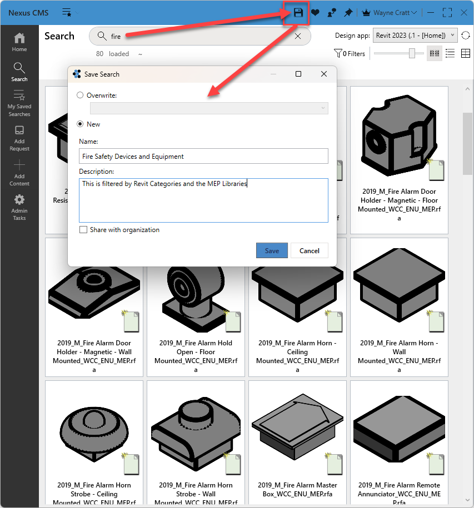Image resolution: width=474 pixels, height=508 pixels.
Task: Click the pin icon in title bar
Action: click(348, 12)
